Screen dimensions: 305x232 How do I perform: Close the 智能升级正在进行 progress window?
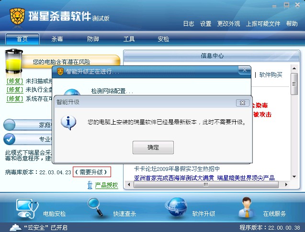245,70
